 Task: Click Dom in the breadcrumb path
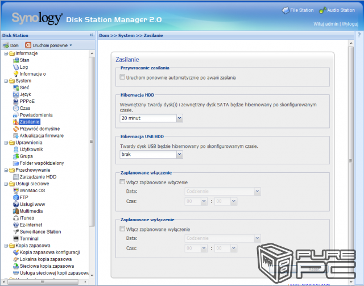104,35
